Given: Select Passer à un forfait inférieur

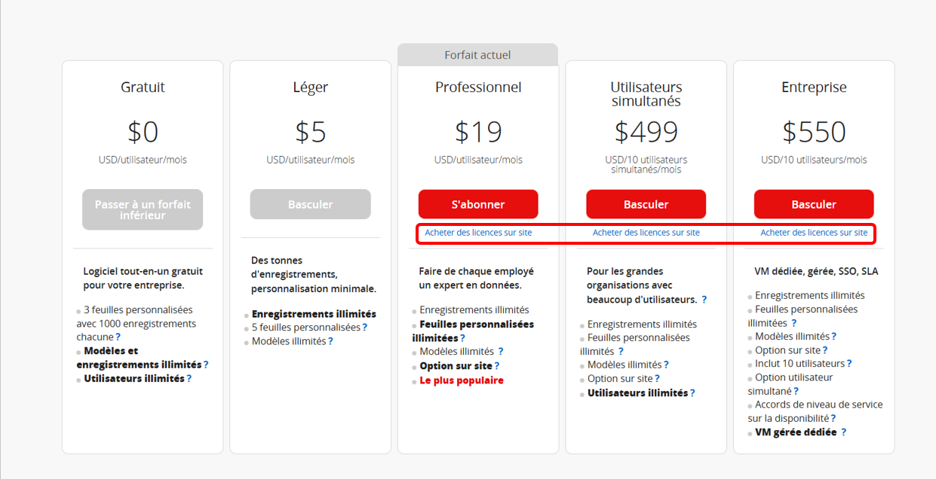Looking at the screenshot, I should pyautogui.click(x=143, y=209).
